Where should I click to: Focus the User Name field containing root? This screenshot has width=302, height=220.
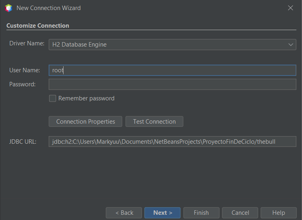pos(173,70)
